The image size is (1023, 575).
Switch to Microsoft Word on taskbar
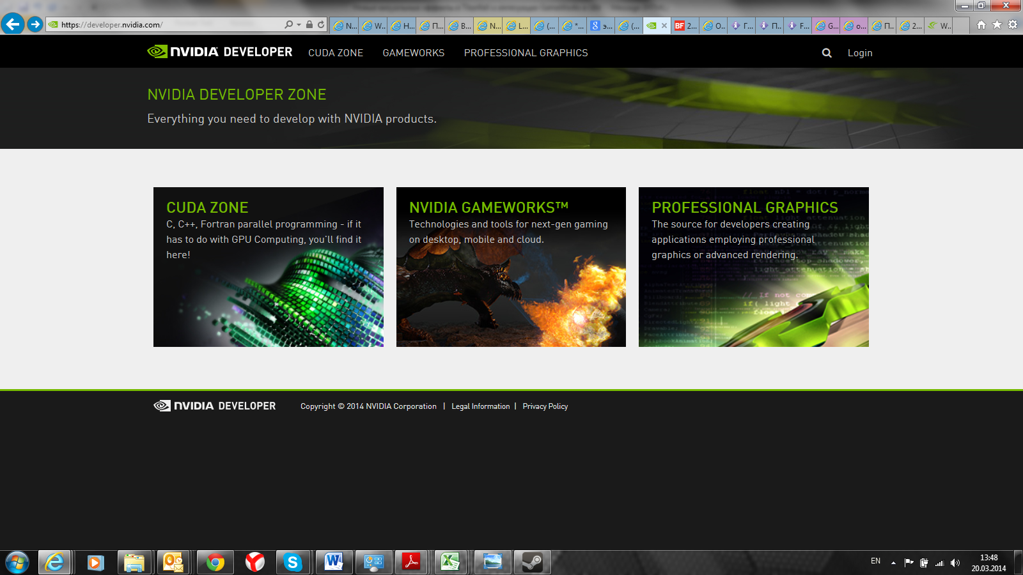[x=334, y=562]
